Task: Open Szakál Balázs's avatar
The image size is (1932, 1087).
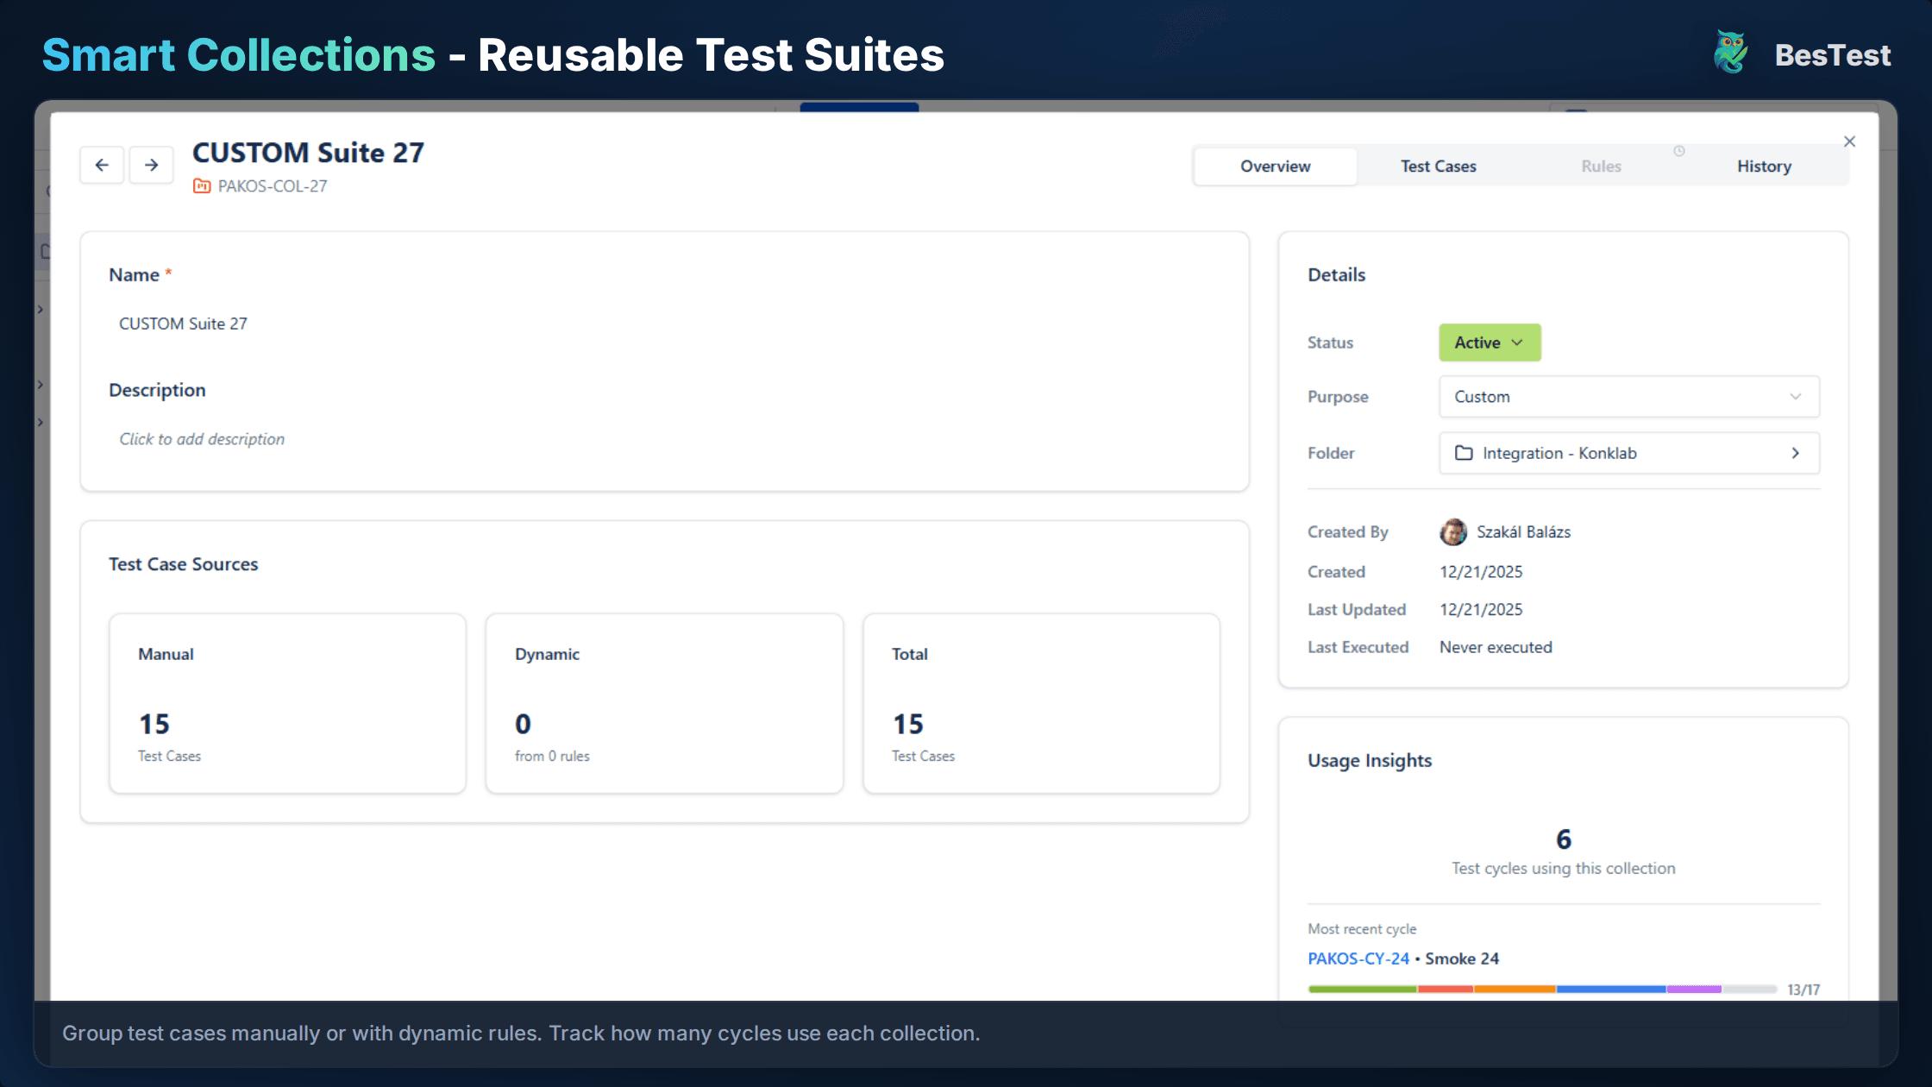Action: pyautogui.click(x=1453, y=531)
